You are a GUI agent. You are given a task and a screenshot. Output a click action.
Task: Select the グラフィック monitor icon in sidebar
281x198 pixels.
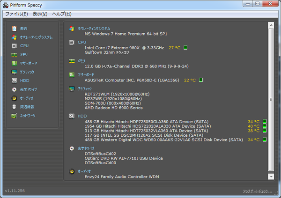click(14, 72)
